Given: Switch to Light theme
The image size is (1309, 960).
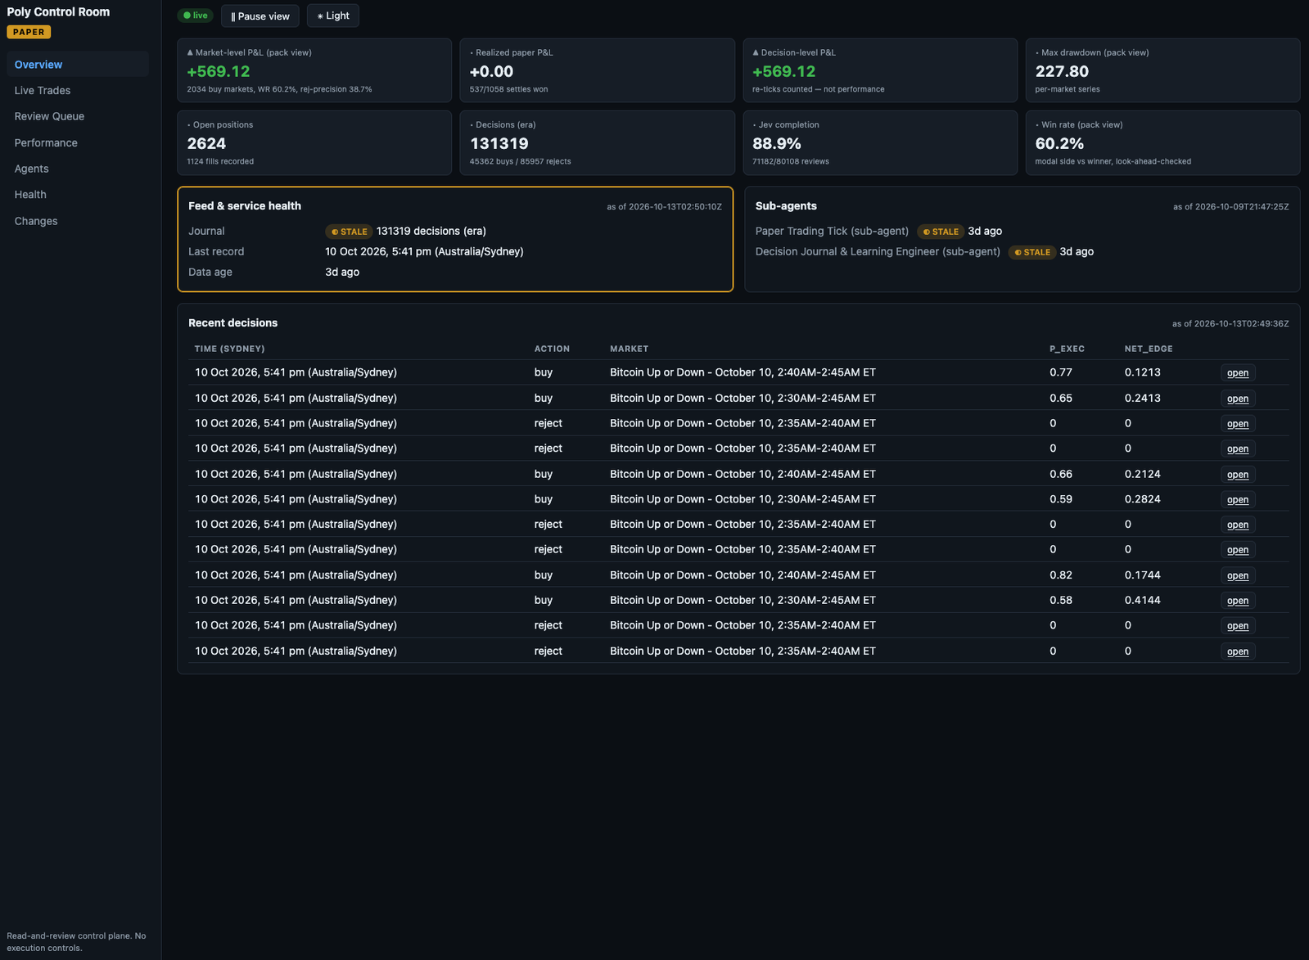Looking at the screenshot, I should tap(332, 16).
